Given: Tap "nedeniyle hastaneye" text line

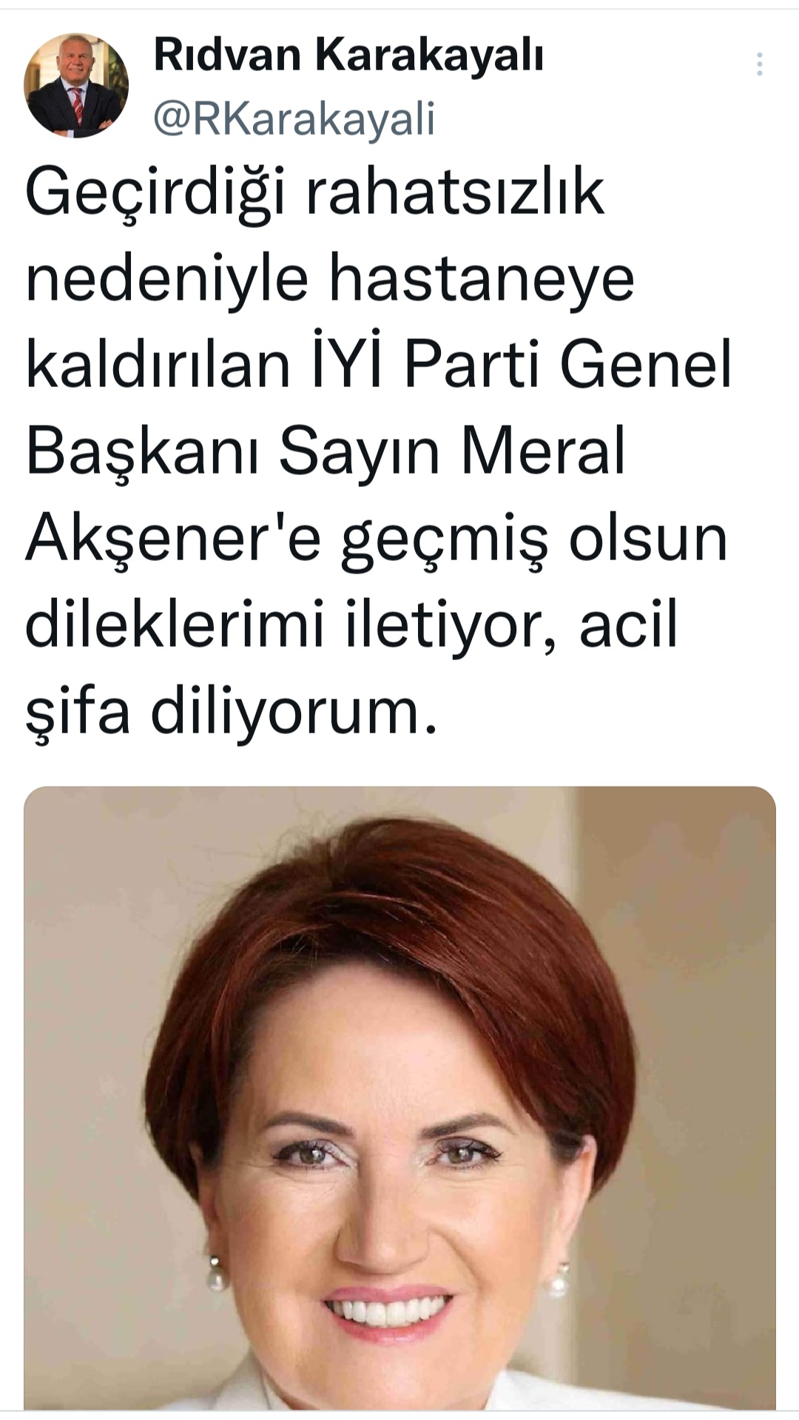Looking at the screenshot, I should point(330,279).
